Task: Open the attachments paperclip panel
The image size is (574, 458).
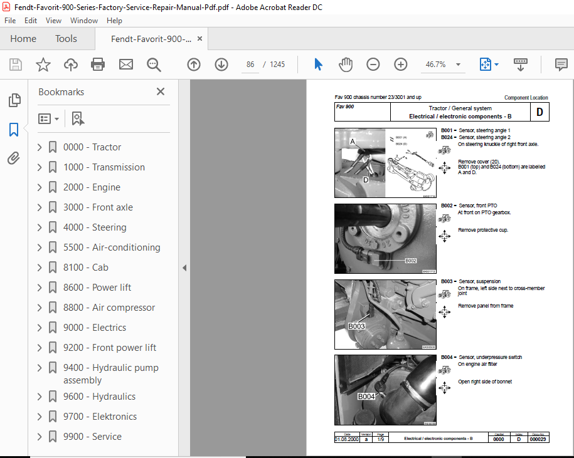Action: [14, 159]
